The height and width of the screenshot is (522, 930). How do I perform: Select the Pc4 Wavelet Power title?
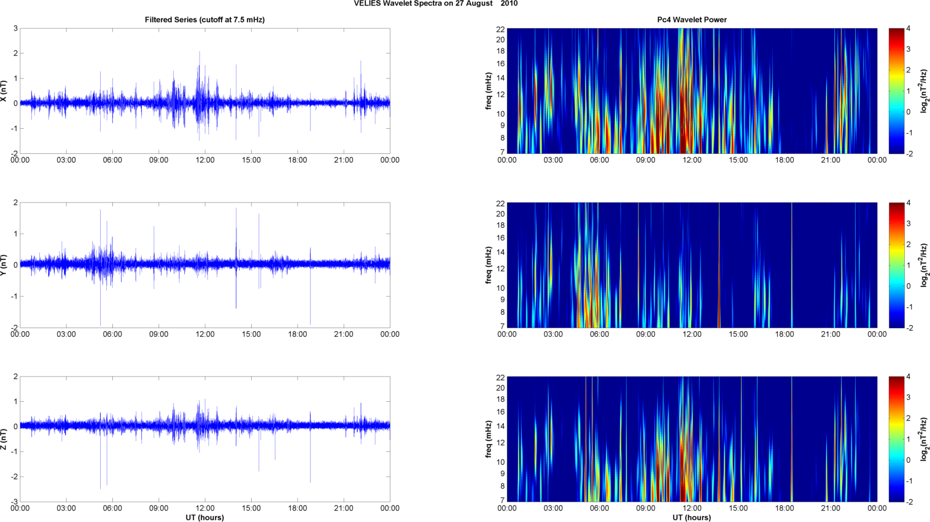(691, 20)
